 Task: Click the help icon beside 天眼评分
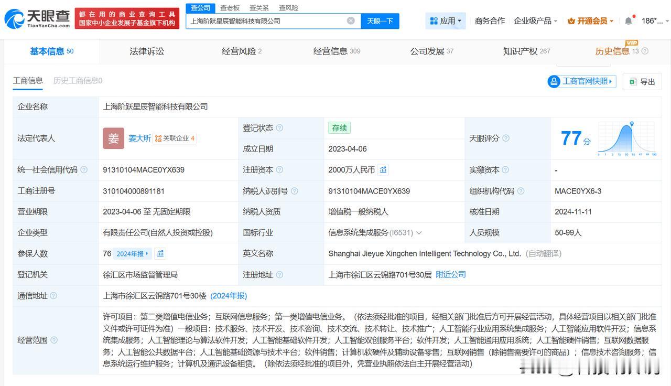[506, 138]
